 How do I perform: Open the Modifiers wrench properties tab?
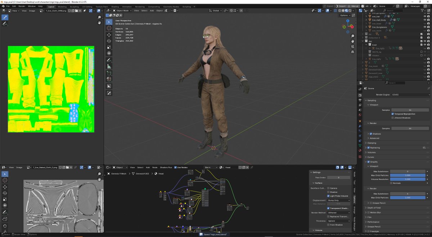coord(360,126)
